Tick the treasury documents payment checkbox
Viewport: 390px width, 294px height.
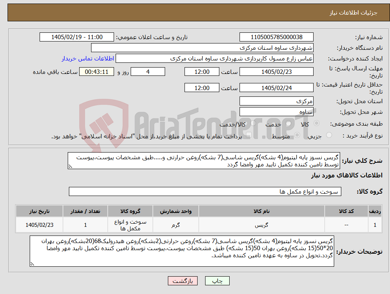[x=248, y=135]
